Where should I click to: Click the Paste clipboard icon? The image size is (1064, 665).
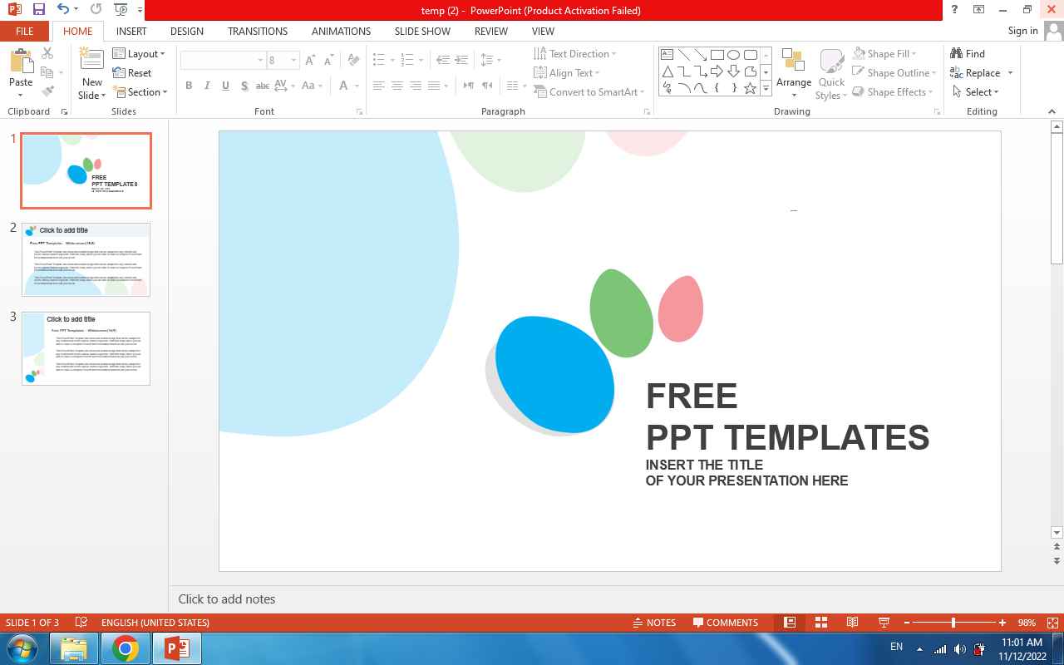point(21,62)
